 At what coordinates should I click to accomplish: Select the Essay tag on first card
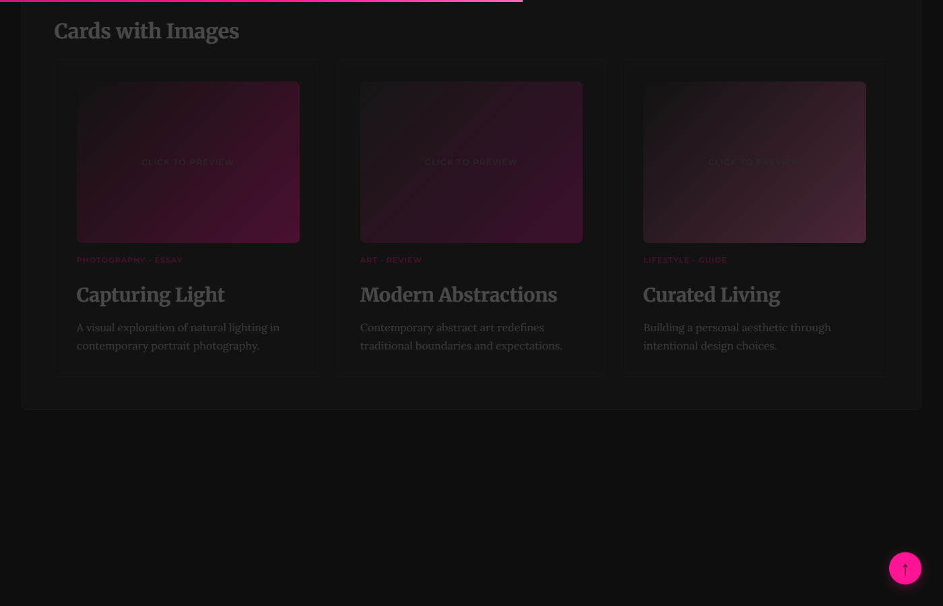[x=168, y=260]
